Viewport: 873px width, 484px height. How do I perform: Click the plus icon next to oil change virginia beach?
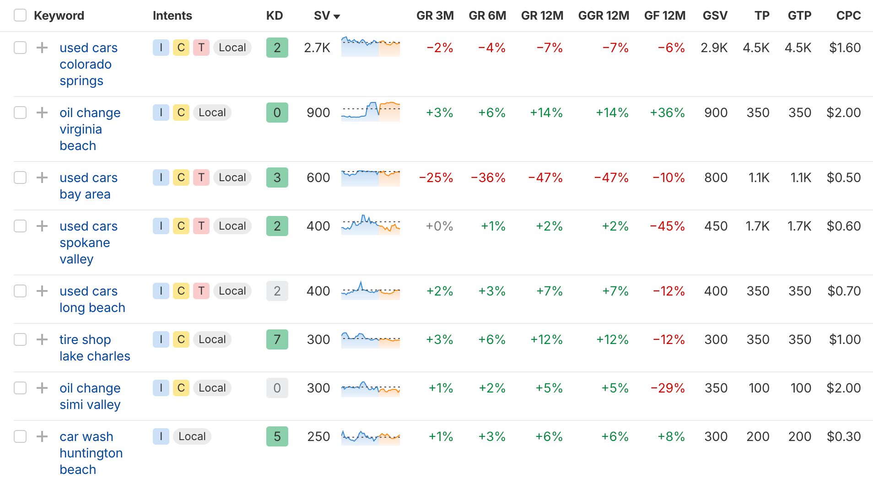(42, 113)
